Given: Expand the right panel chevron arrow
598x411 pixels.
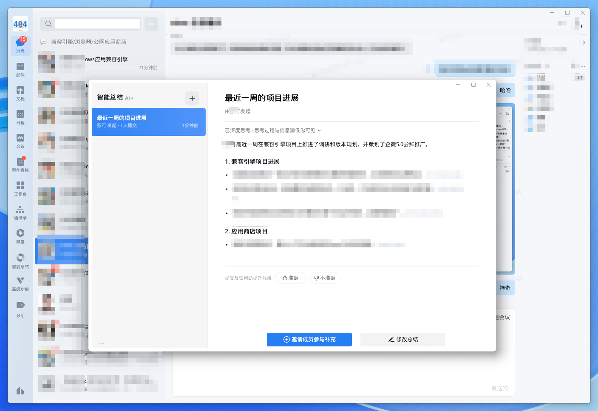Looking at the screenshot, I should click(x=584, y=43).
